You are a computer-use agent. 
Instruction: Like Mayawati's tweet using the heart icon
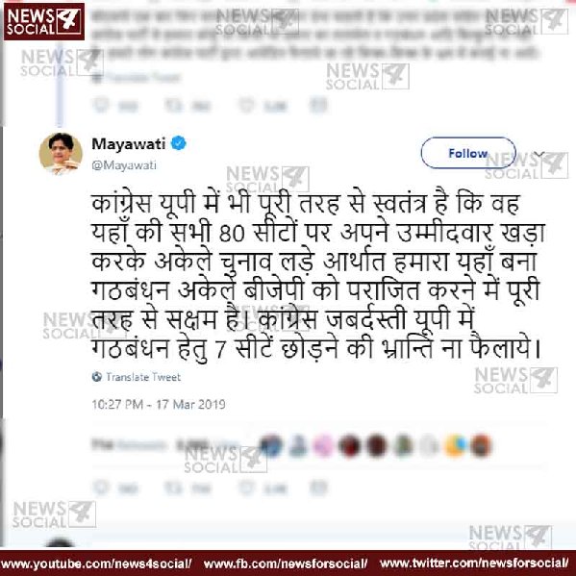(x=245, y=488)
